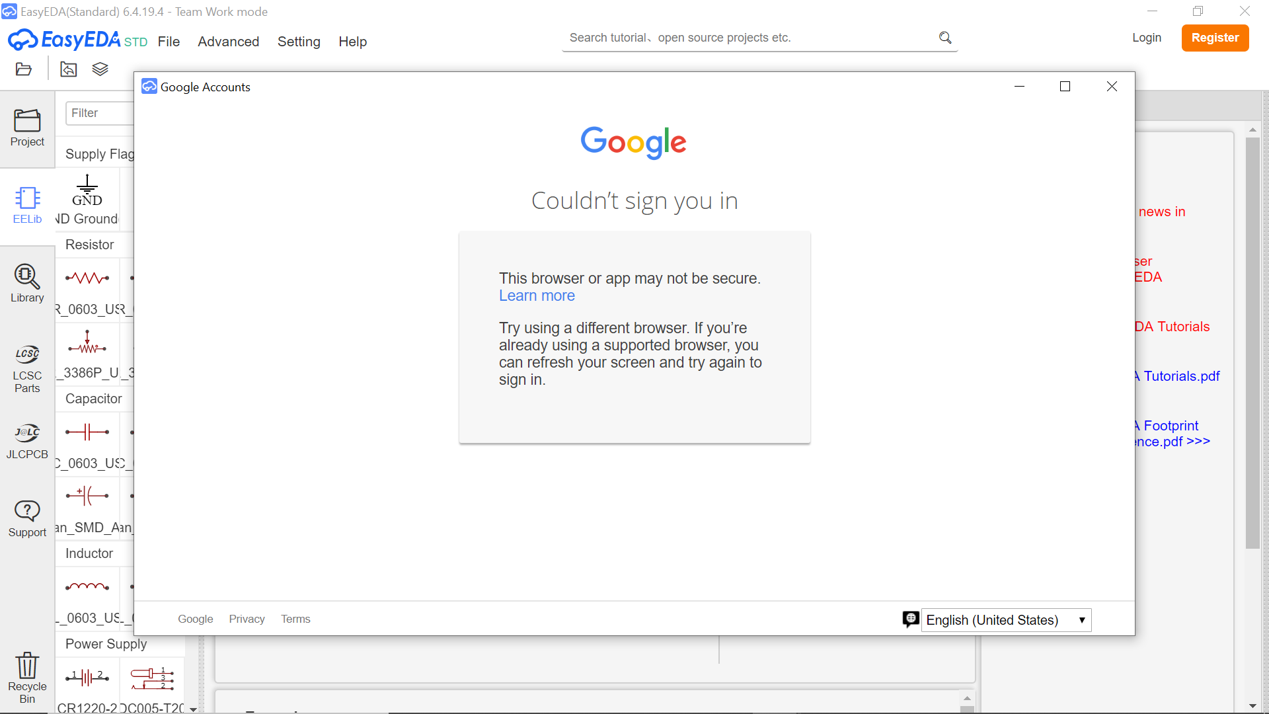The height and width of the screenshot is (714, 1269).
Task: Open the Footprint pdf link
Action: (x=1173, y=434)
